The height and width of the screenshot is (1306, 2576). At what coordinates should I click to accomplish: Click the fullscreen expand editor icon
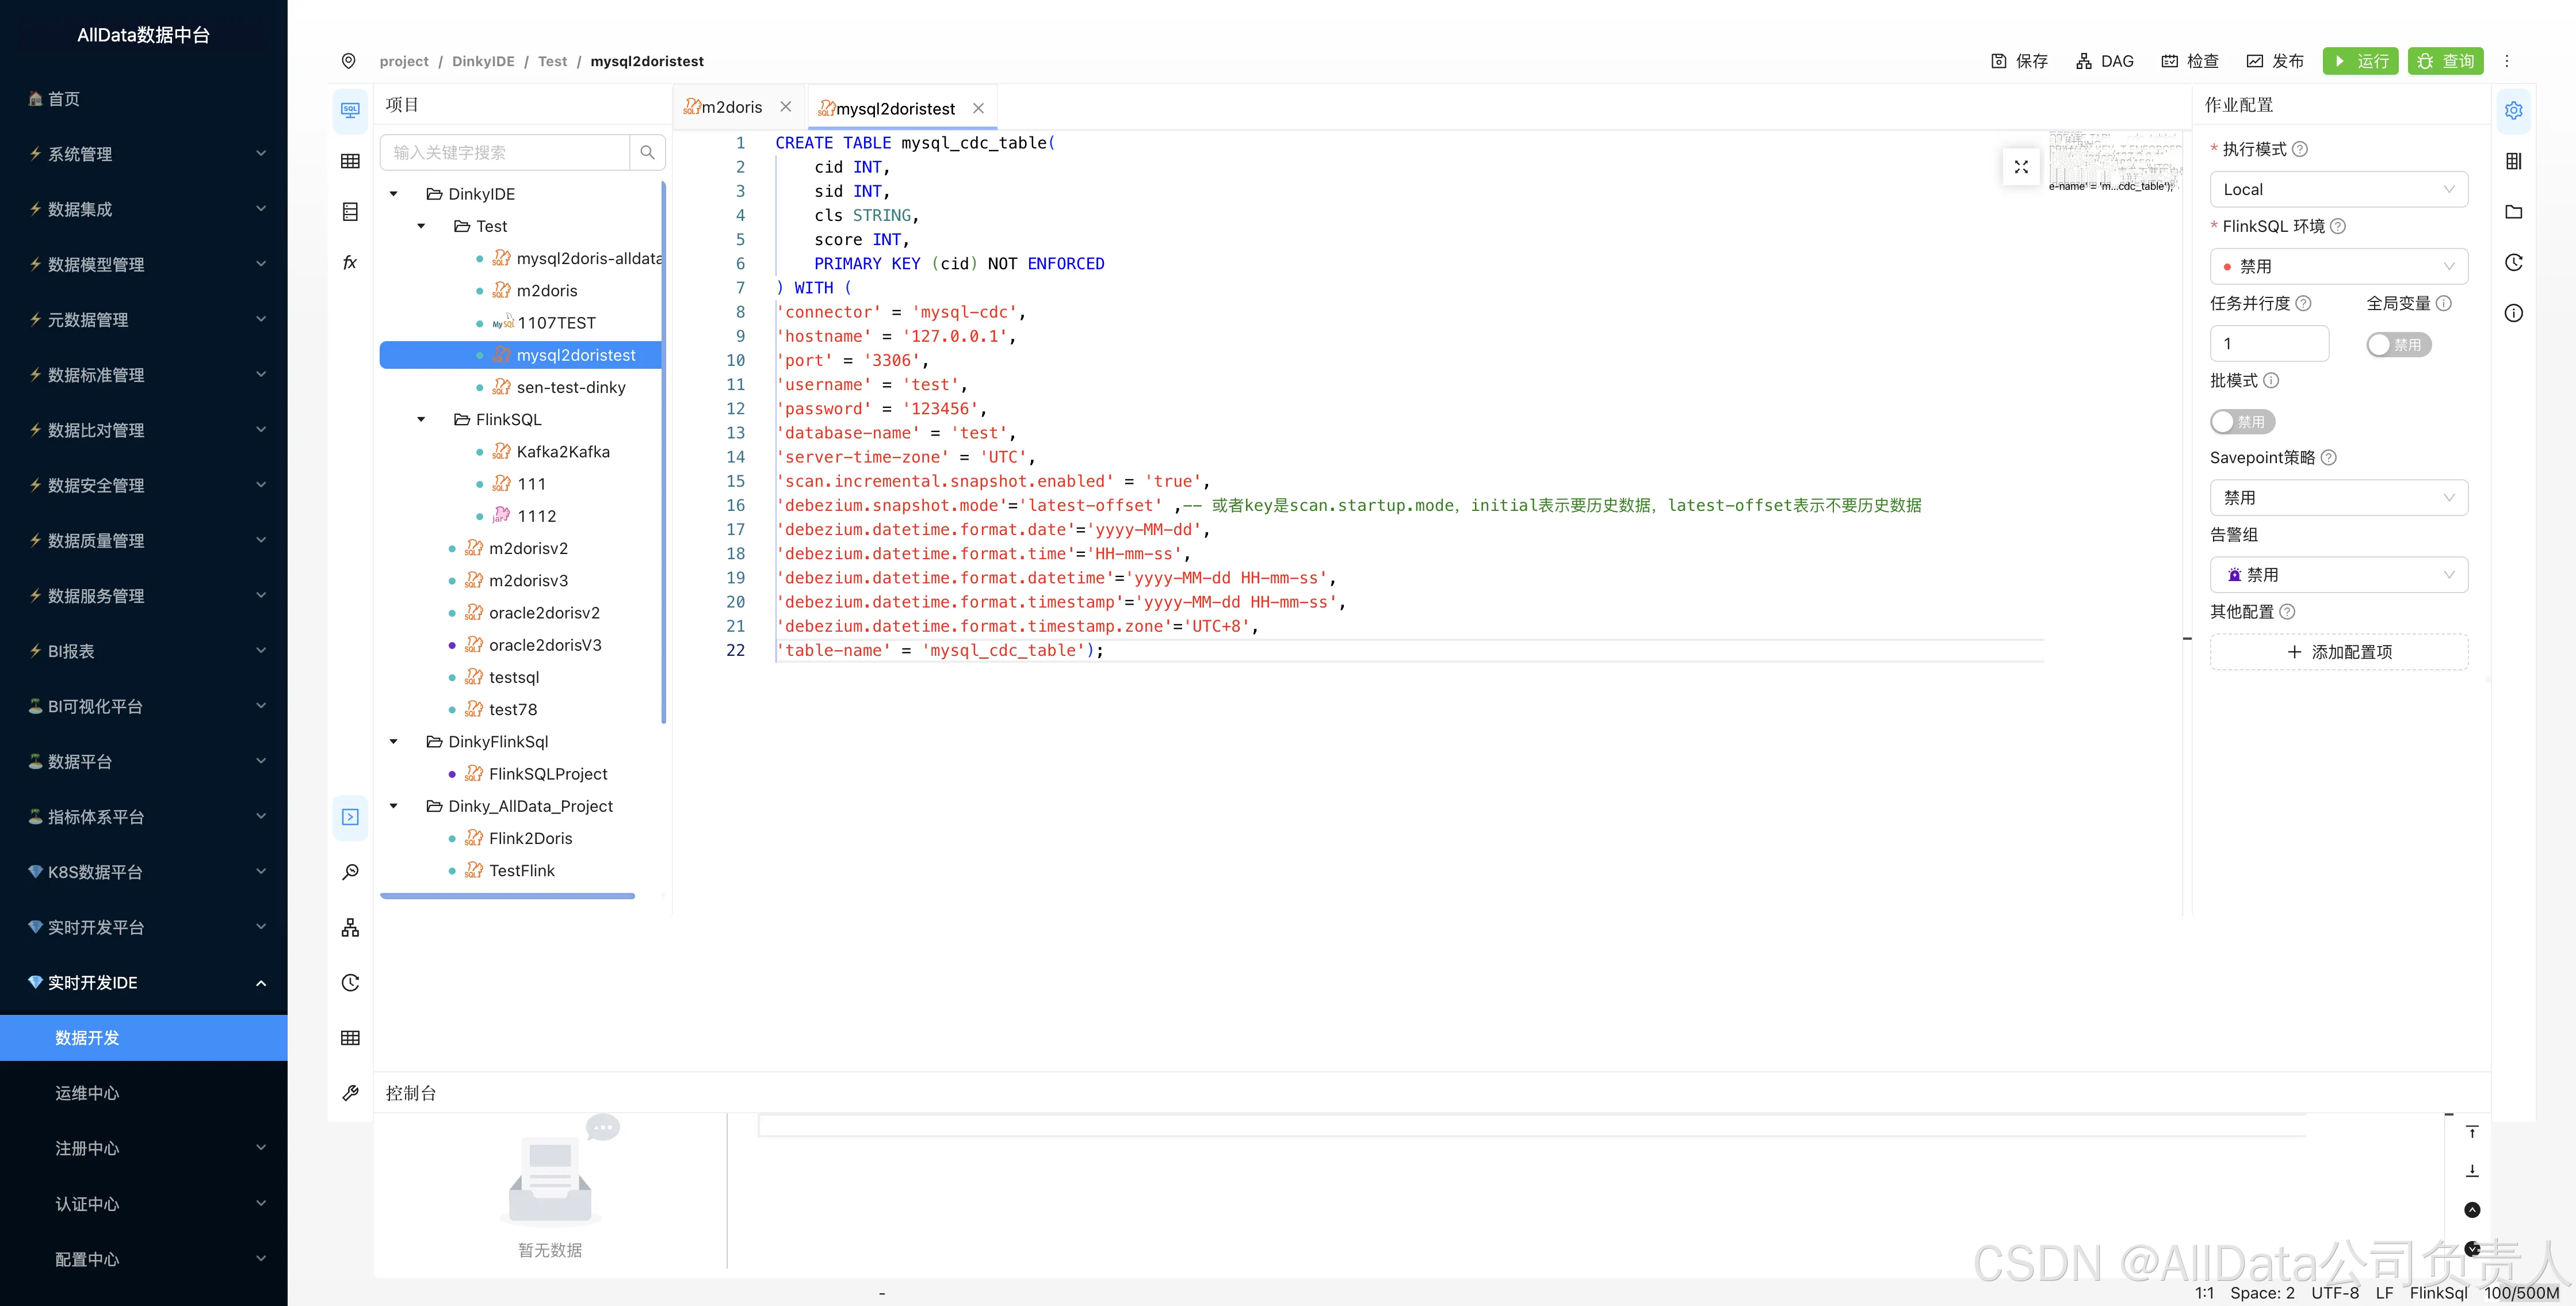point(2021,167)
